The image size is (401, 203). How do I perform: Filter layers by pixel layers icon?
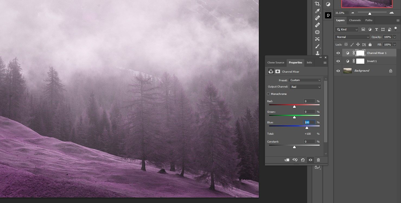(x=363, y=29)
